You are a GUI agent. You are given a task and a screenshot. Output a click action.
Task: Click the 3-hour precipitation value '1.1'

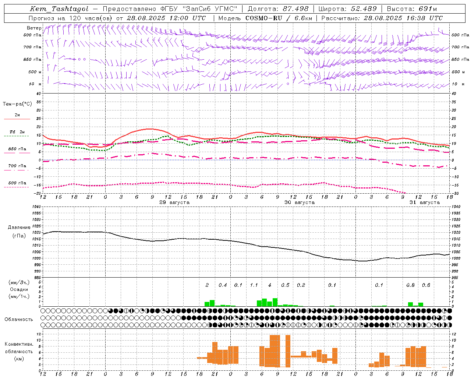pos(254,285)
